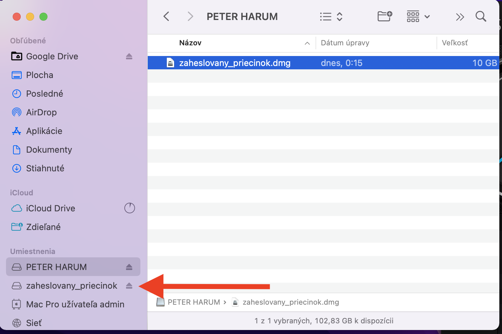Expand the toolbar overflow chevrons
The image size is (502, 334).
[460, 17]
